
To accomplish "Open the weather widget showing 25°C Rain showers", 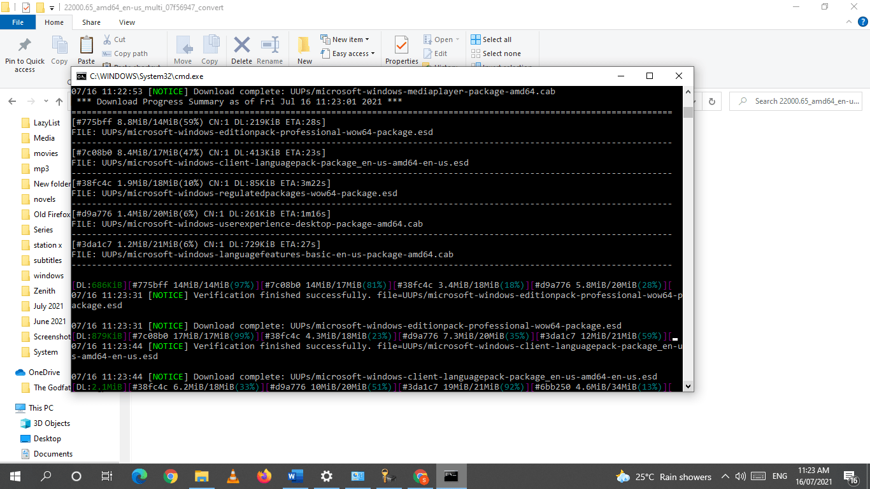I will pyautogui.click(x=664, y=476).
